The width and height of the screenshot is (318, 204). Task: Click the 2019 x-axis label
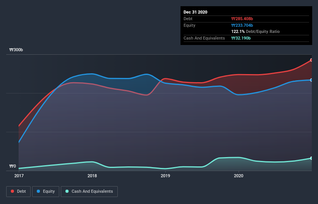tap(165, 176)
